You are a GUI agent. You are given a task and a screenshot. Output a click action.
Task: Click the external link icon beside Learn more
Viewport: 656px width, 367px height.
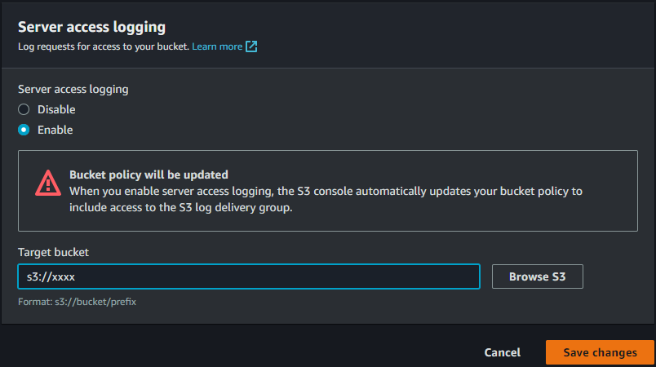(x=251, y=46)
